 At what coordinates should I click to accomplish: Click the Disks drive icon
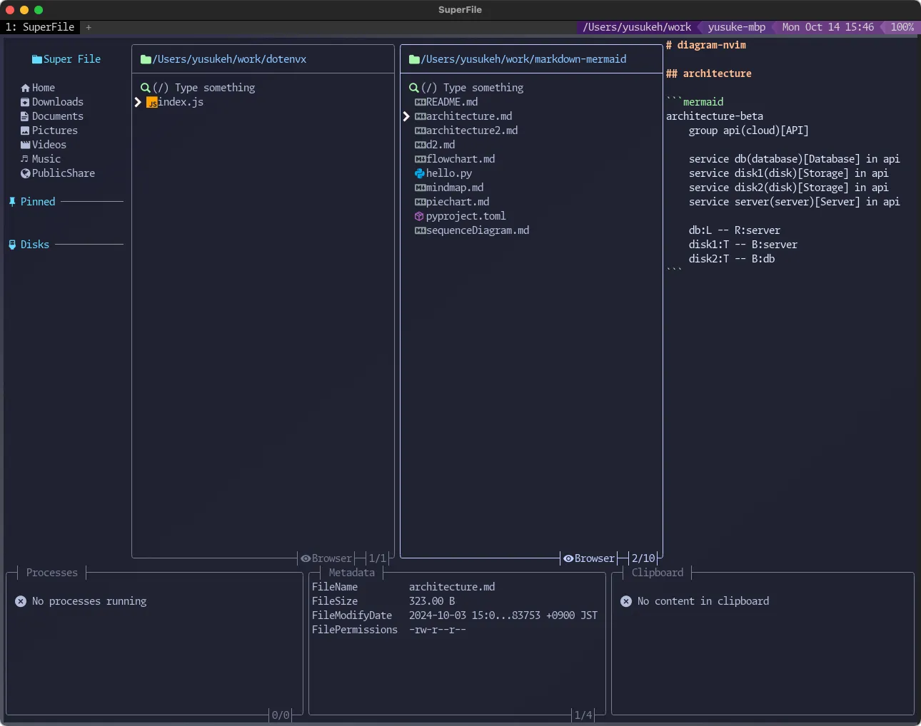12,245
